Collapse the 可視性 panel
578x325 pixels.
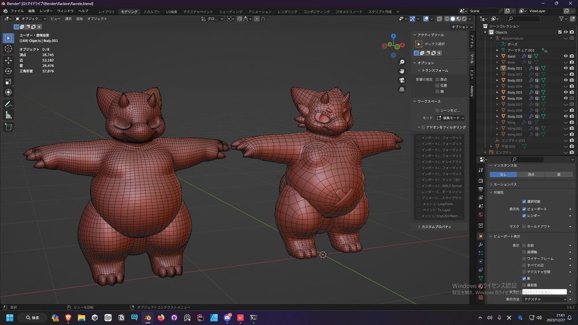491,192
